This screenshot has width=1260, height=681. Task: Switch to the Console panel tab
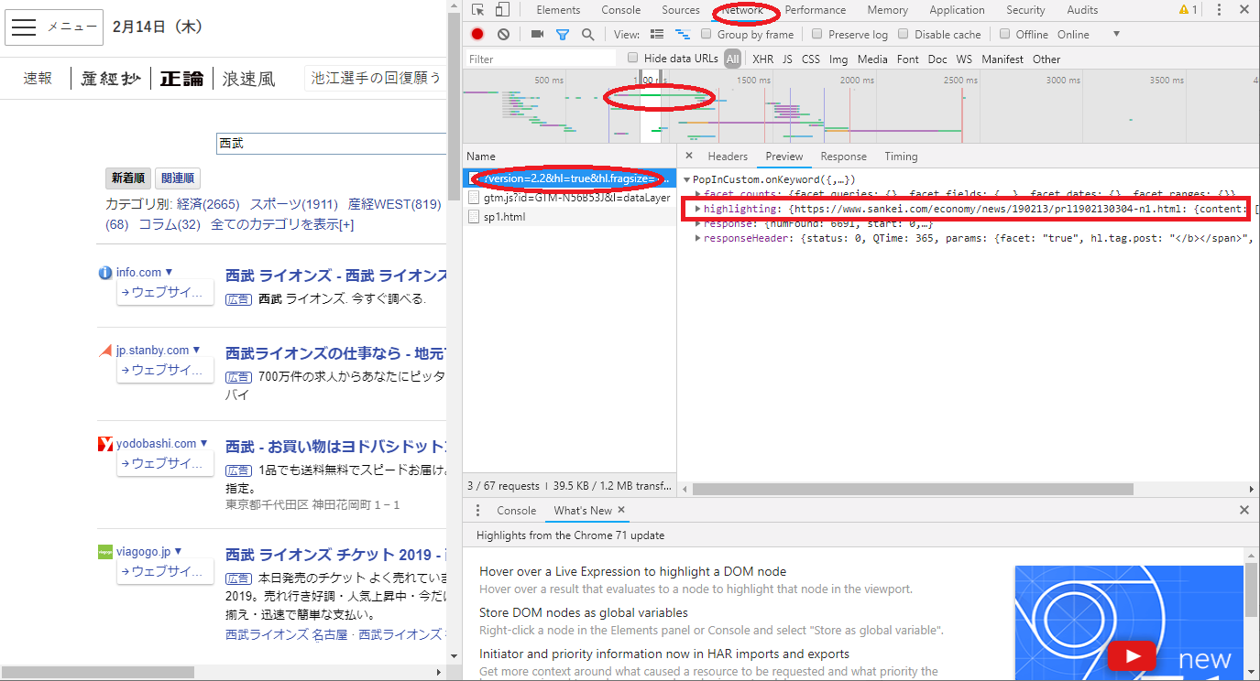tap(620, 10)
